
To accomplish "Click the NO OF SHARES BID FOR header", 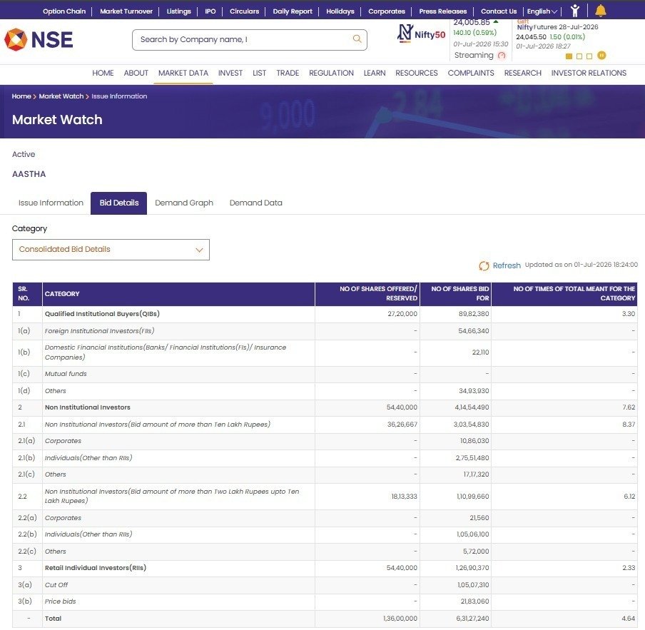I will point(456,294).
